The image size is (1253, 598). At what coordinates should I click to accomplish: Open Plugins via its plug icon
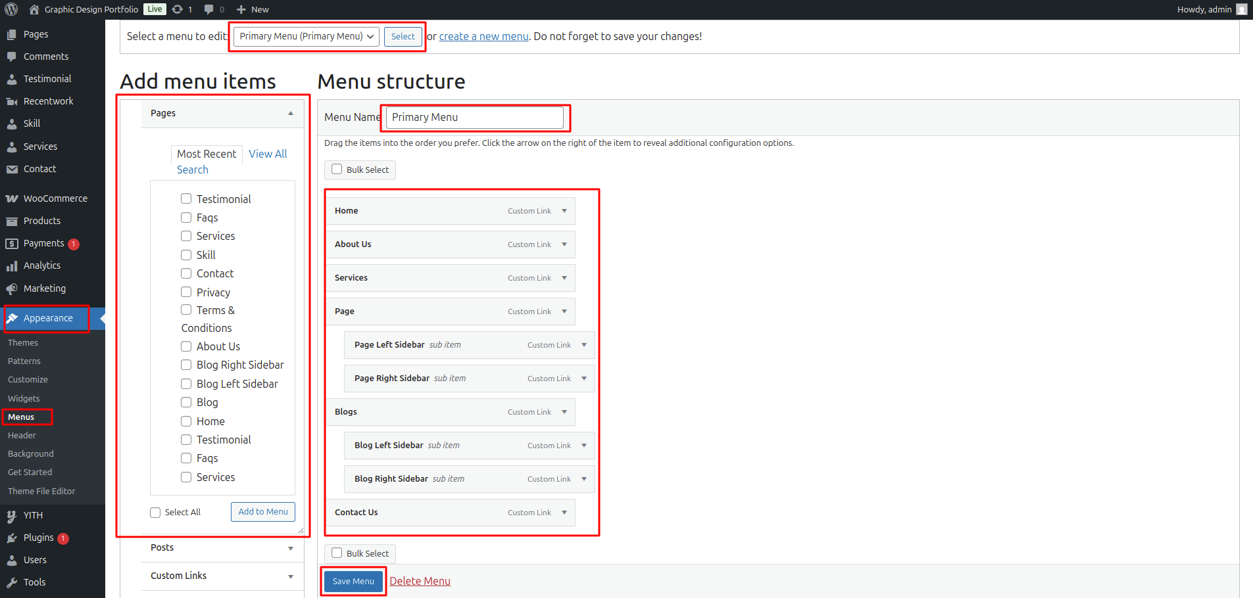(x=12, y=538)
